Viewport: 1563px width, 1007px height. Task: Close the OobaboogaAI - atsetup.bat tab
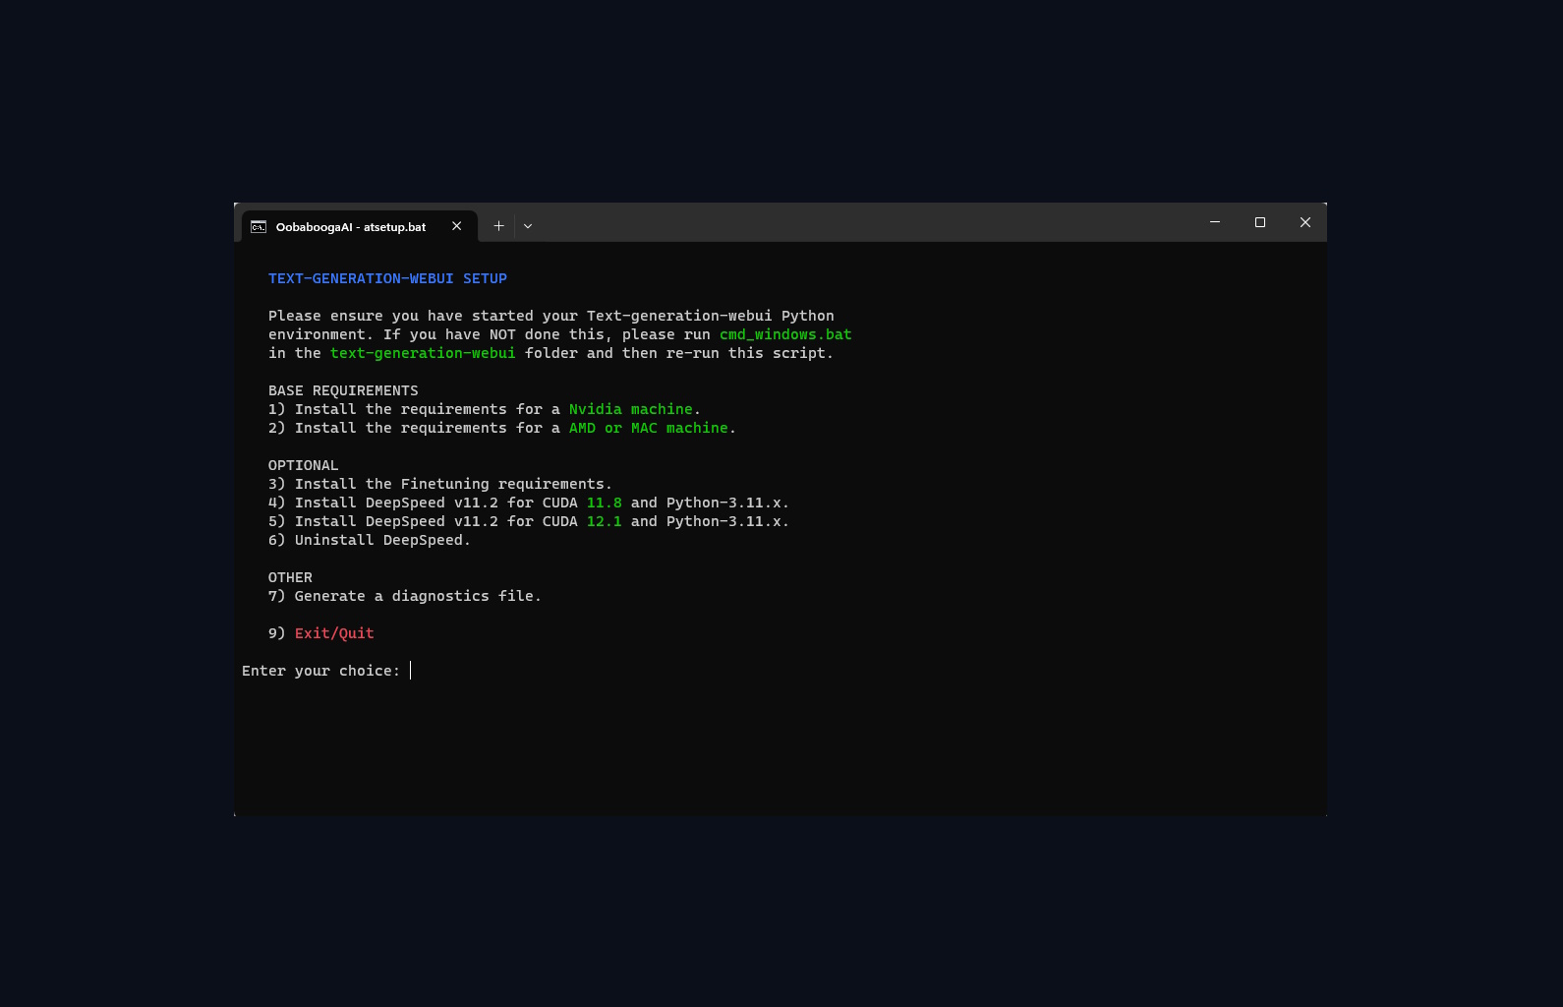pos(457,226)
